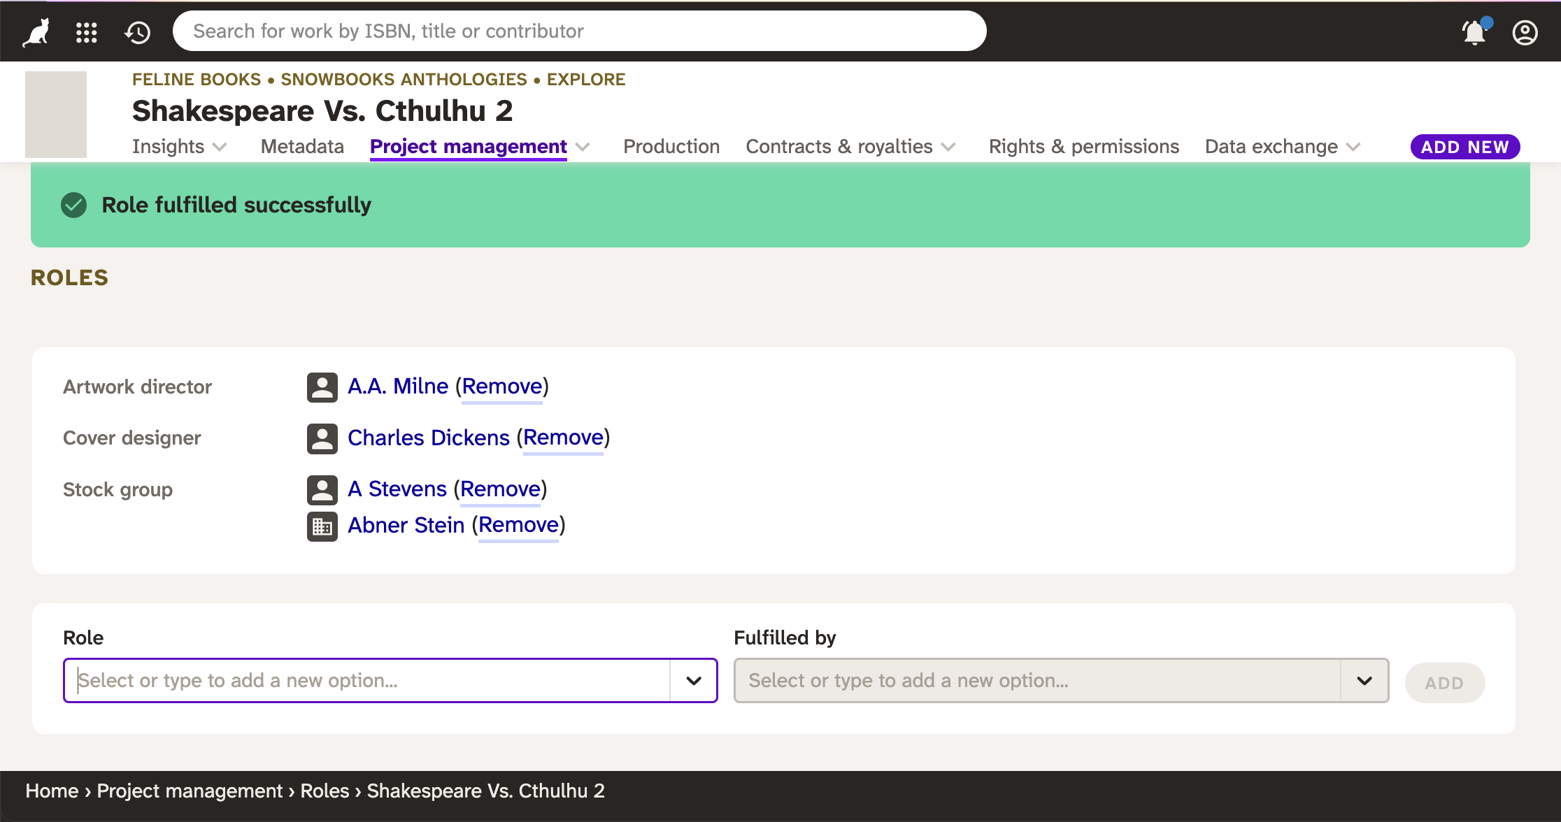
Task: Click the ADD NEW button
Action: click(x=1465, y=147)
